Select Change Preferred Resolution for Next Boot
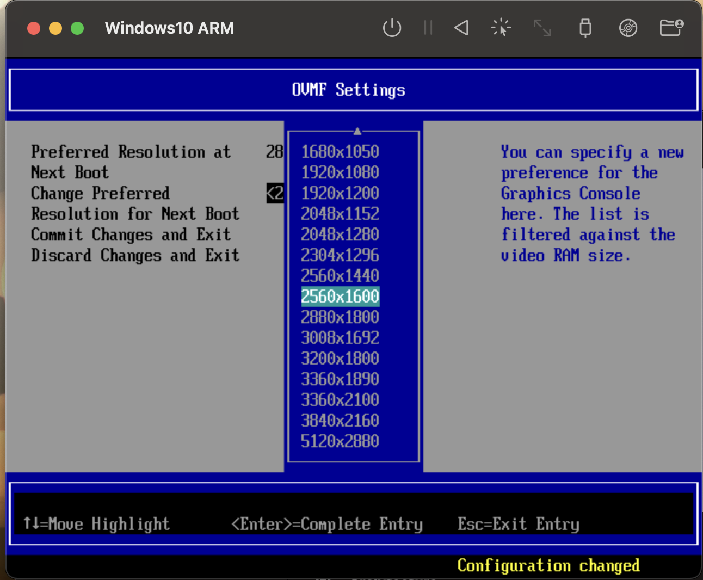 point(134,203)
